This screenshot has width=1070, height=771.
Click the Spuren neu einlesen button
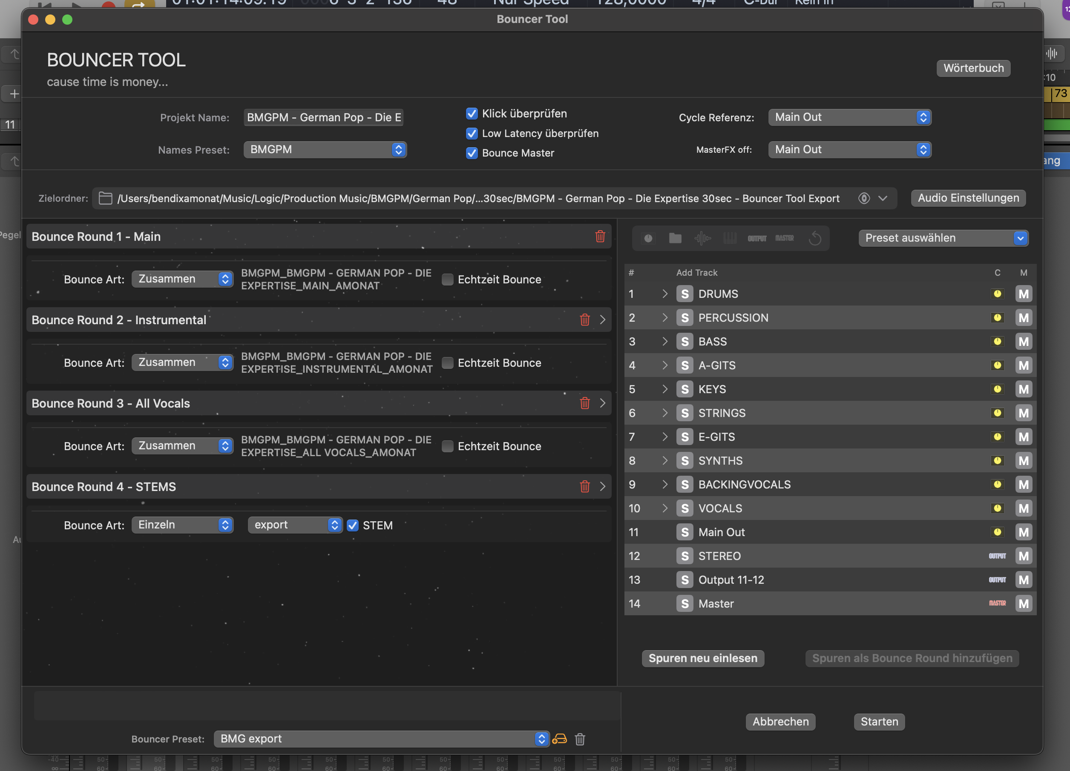[702, 658]
